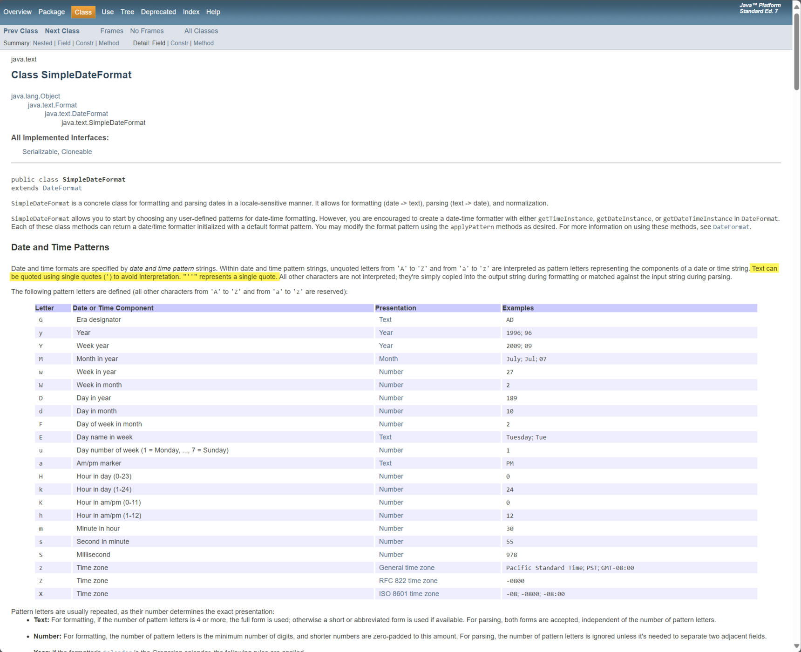
Task: Jump to Constr summary
Action: pyautogui.click(x=84, y=43)
